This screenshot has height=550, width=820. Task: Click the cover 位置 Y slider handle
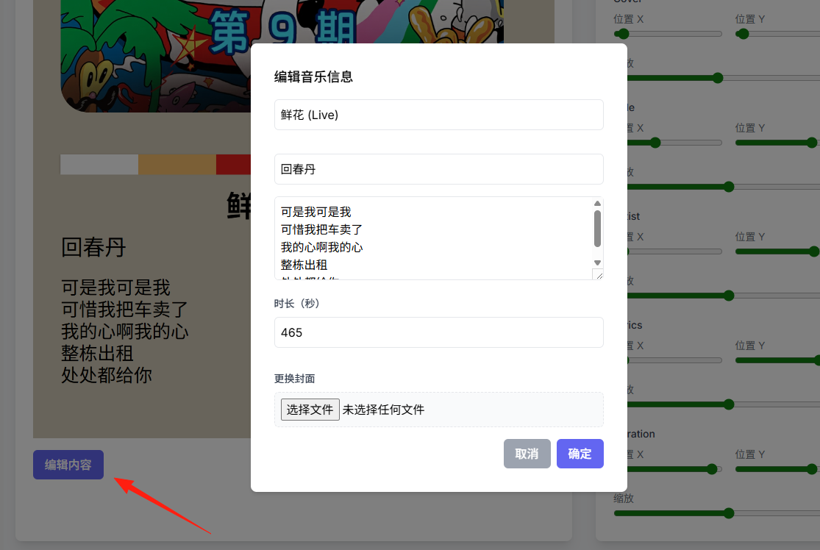pyautogui.click(x=743, y=34)
